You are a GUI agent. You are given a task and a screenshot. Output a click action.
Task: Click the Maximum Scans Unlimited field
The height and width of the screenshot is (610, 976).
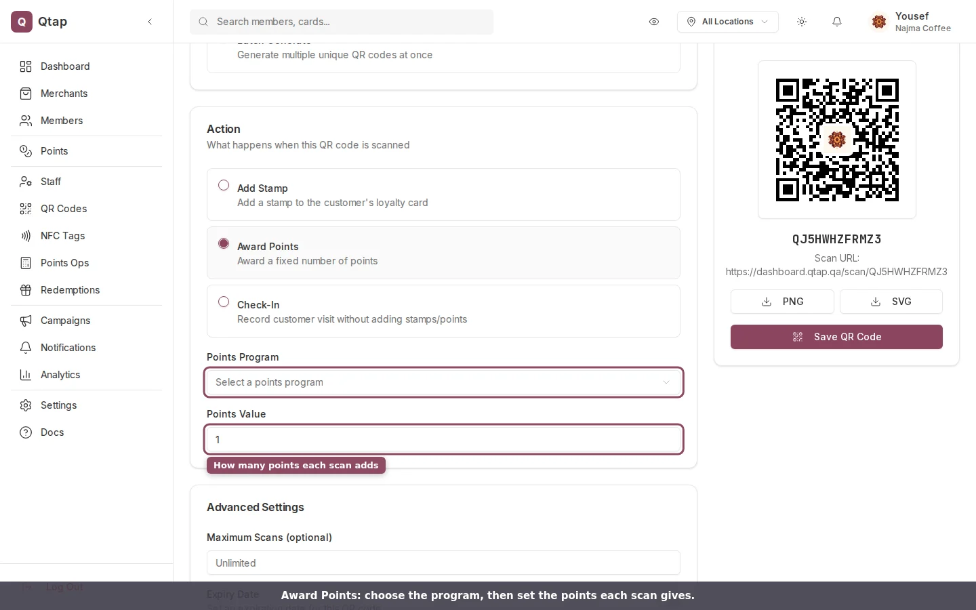[443, 563]
